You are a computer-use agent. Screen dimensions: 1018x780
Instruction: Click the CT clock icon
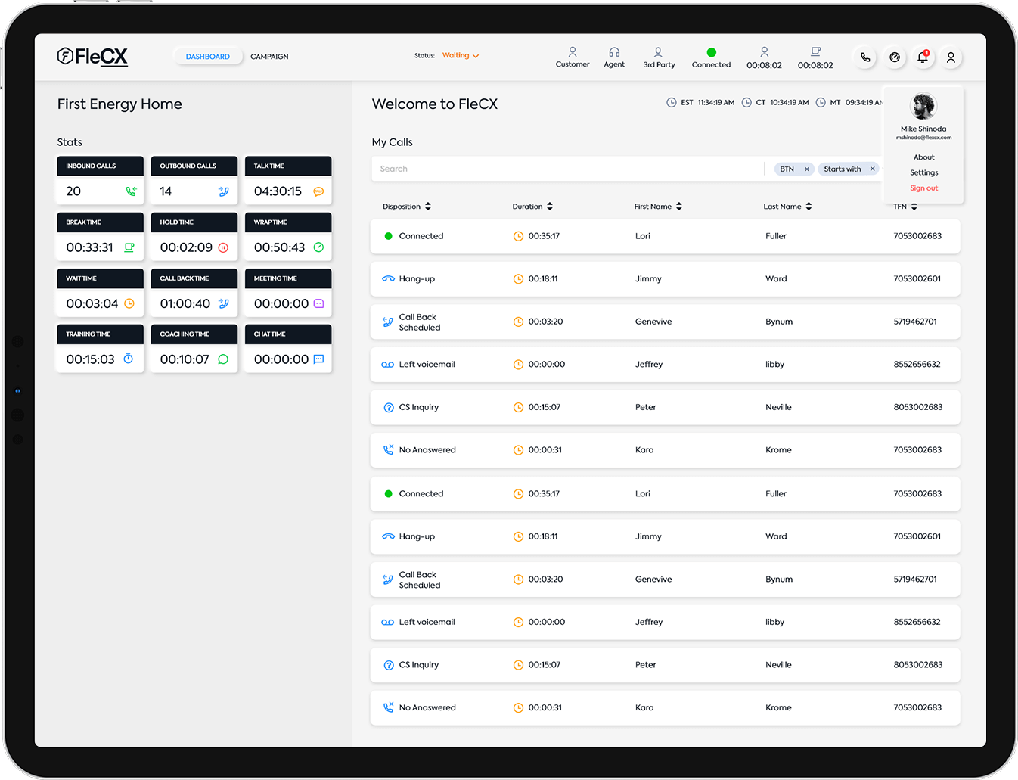pos(746,102)
